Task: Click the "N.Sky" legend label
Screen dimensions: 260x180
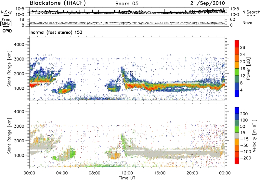Action: [x=6, y=12]
